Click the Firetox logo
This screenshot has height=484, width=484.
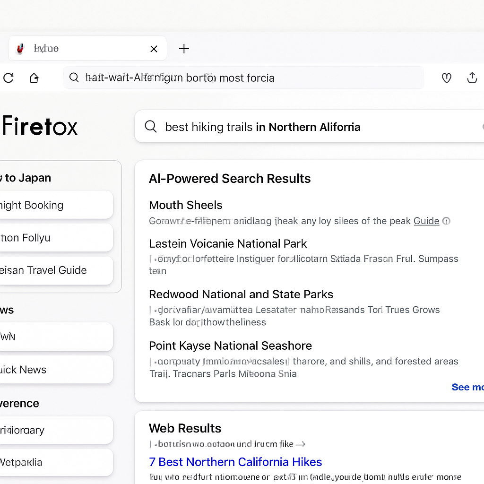(x=40, y=126)
